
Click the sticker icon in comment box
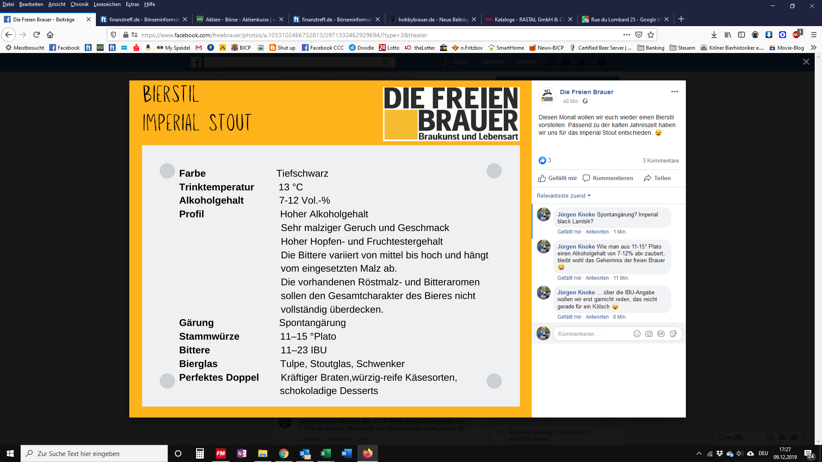[673, 334]
